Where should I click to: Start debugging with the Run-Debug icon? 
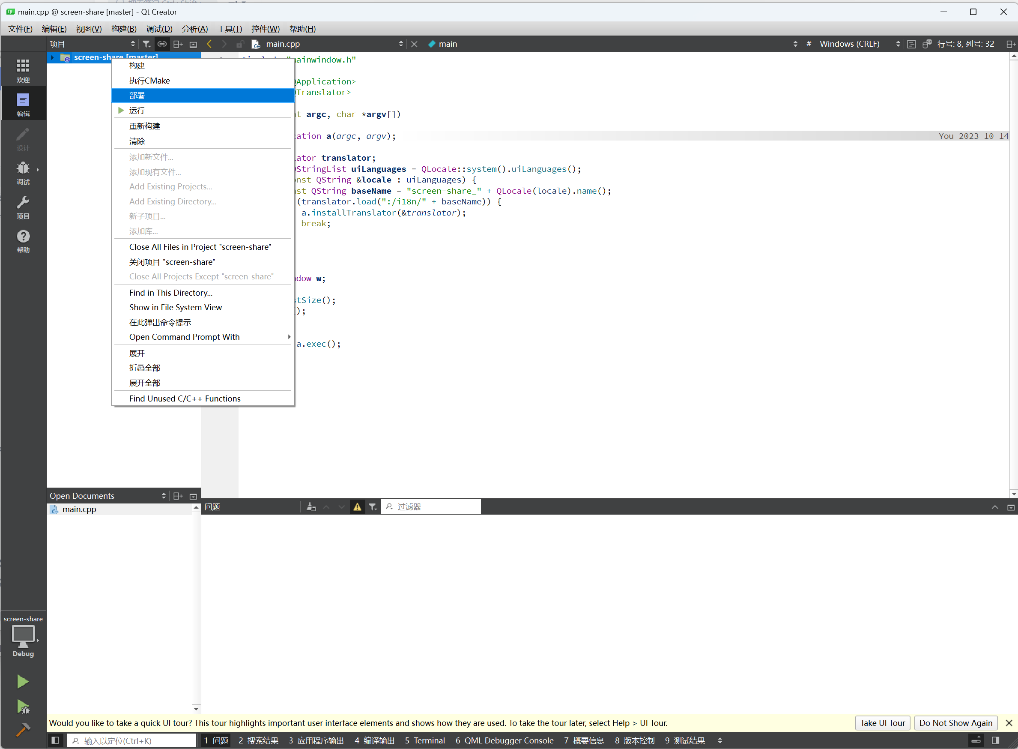(x=23, y=707)
